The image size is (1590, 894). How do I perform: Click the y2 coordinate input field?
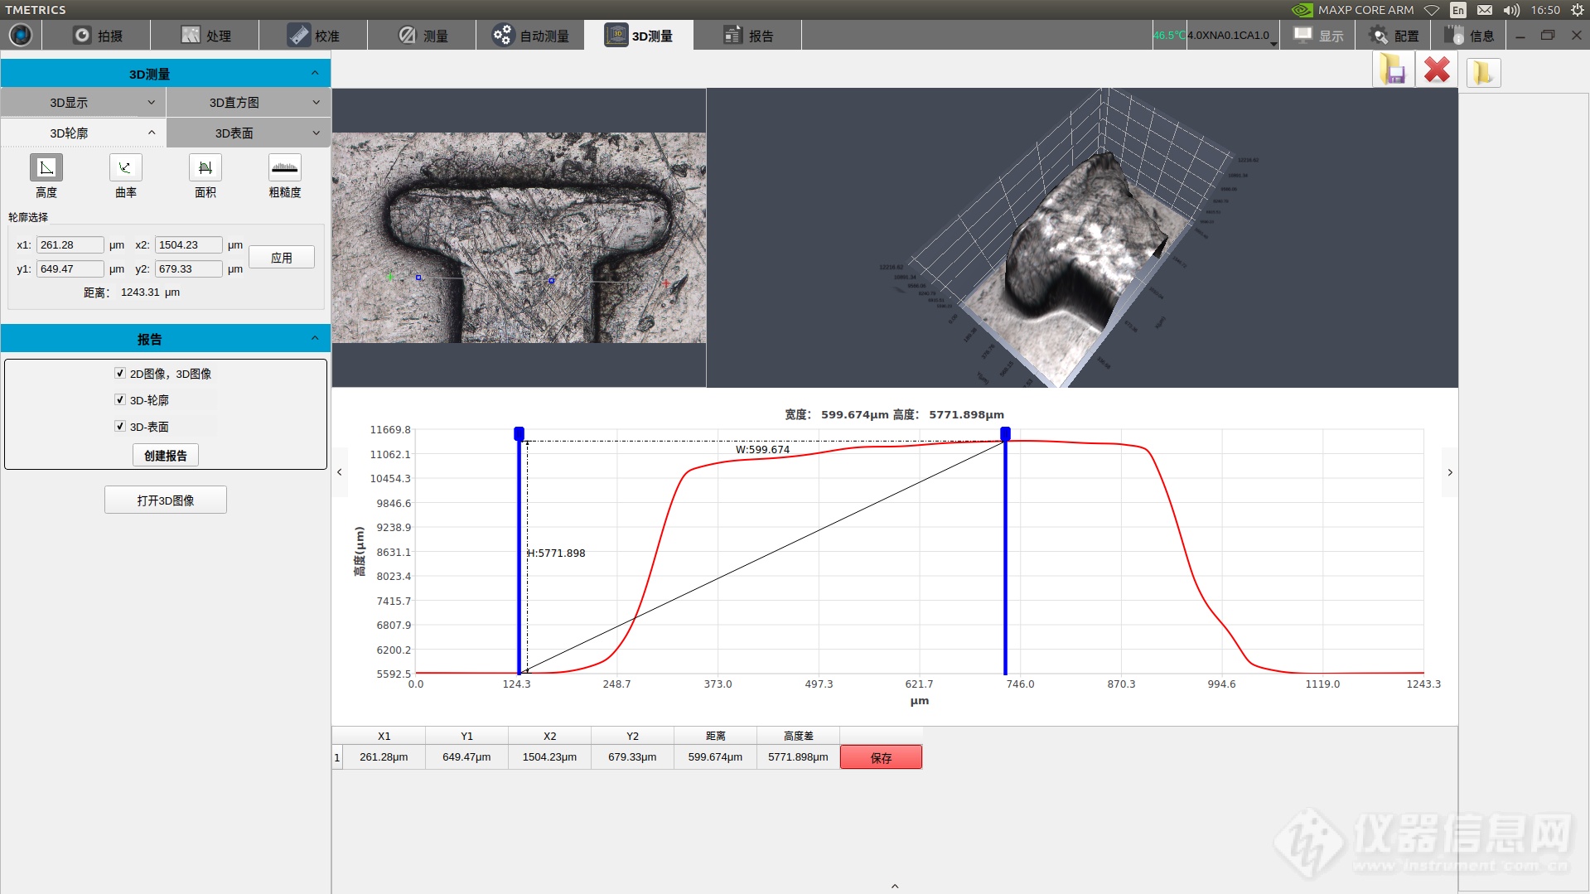click(189, 269)
